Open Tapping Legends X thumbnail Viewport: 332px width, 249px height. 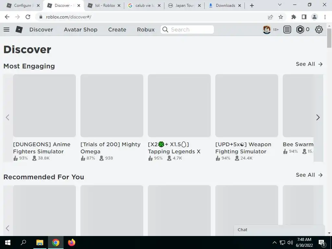[179, 106]
